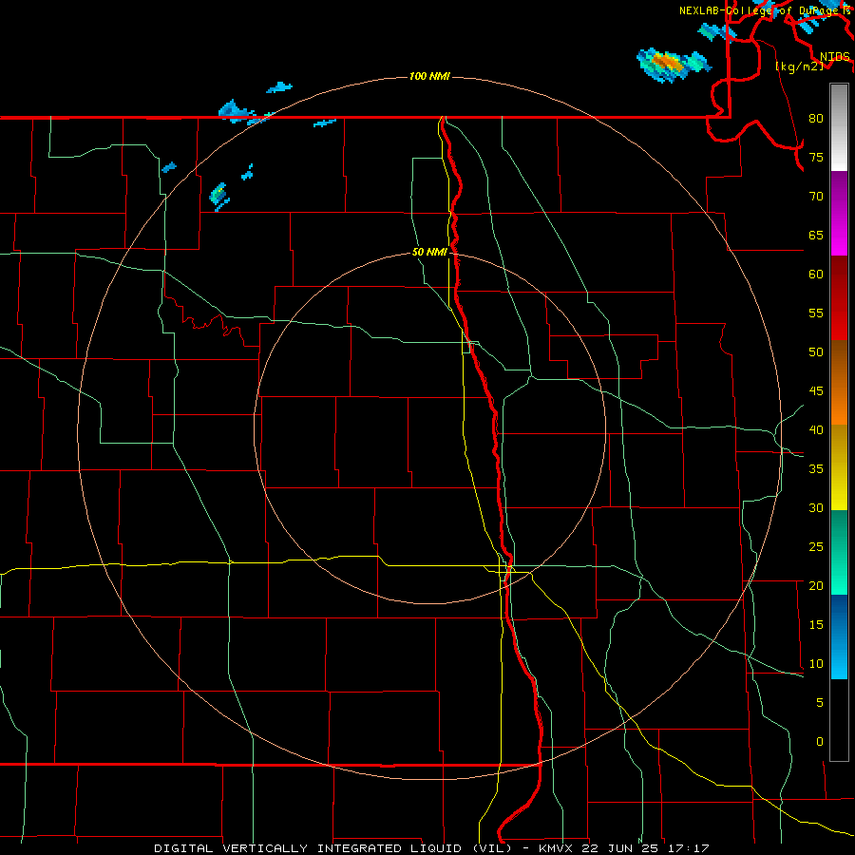Viewport: 855px width, 855px height.
Task: Click the olive-yellow segment of the color bar
Action: [x=839, y=467]
